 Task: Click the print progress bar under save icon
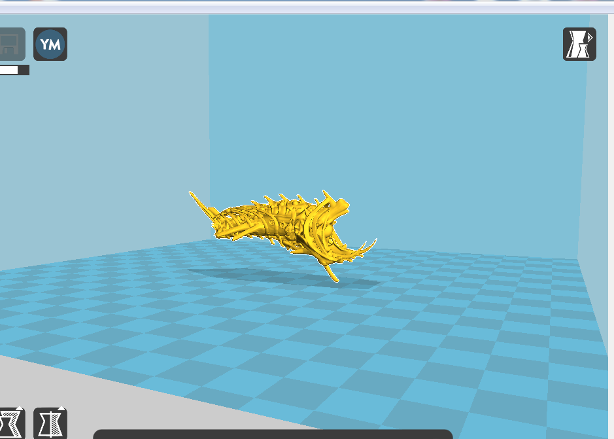[14, 70]
